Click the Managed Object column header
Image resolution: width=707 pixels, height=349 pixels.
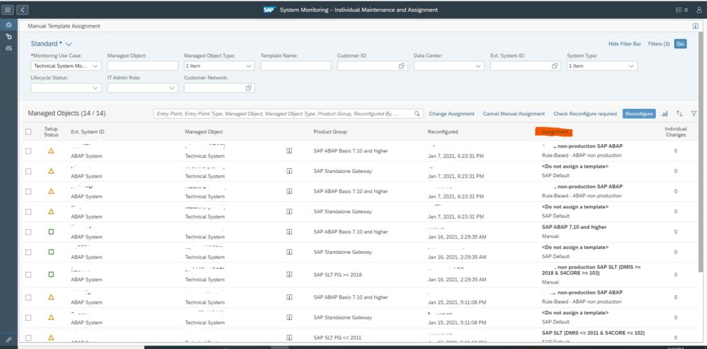(204, 132)
